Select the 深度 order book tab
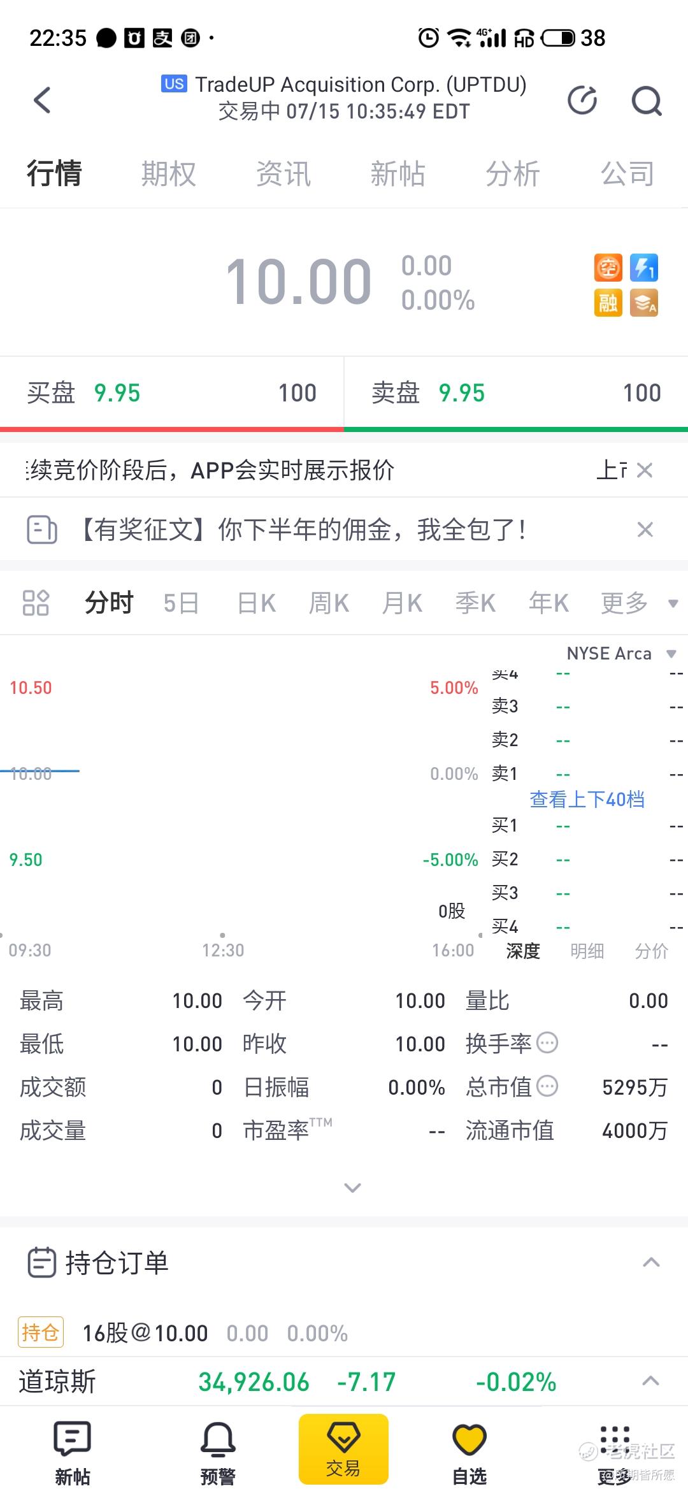The width and height of the screenshot is (688, 1491). [x=523, y=951]
